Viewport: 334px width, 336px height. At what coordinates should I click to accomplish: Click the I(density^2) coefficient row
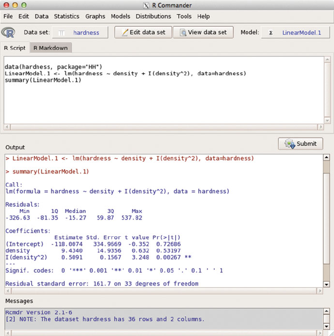tap(99, 257)
